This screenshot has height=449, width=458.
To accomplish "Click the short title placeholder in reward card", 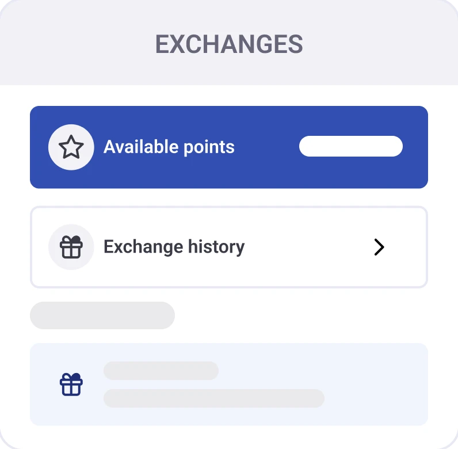I will pyautogui.click(x=161, y=371).
